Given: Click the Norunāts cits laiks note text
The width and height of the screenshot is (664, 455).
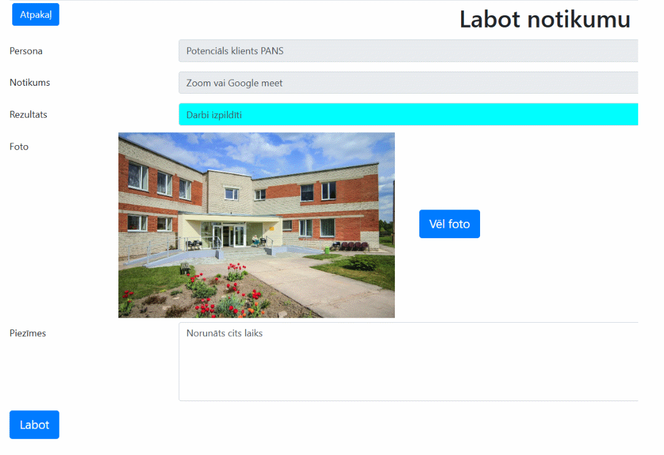Looking at the screenshot, I should [x=224, y=333].
